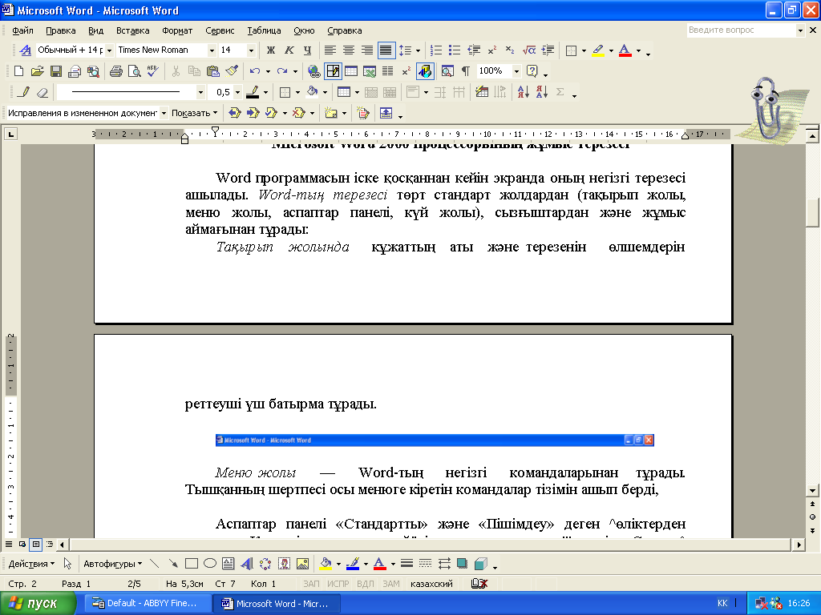Draw a rectangle shape
This screenshot has width=821, height=615.
191,564
